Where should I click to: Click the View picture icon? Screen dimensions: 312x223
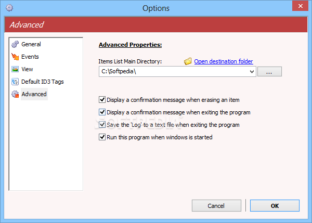tap(15, 69)
